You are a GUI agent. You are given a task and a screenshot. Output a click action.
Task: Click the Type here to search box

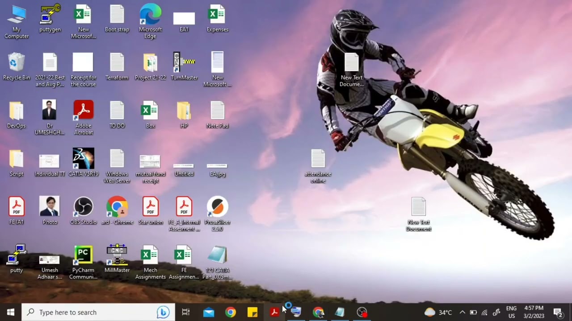98,312
